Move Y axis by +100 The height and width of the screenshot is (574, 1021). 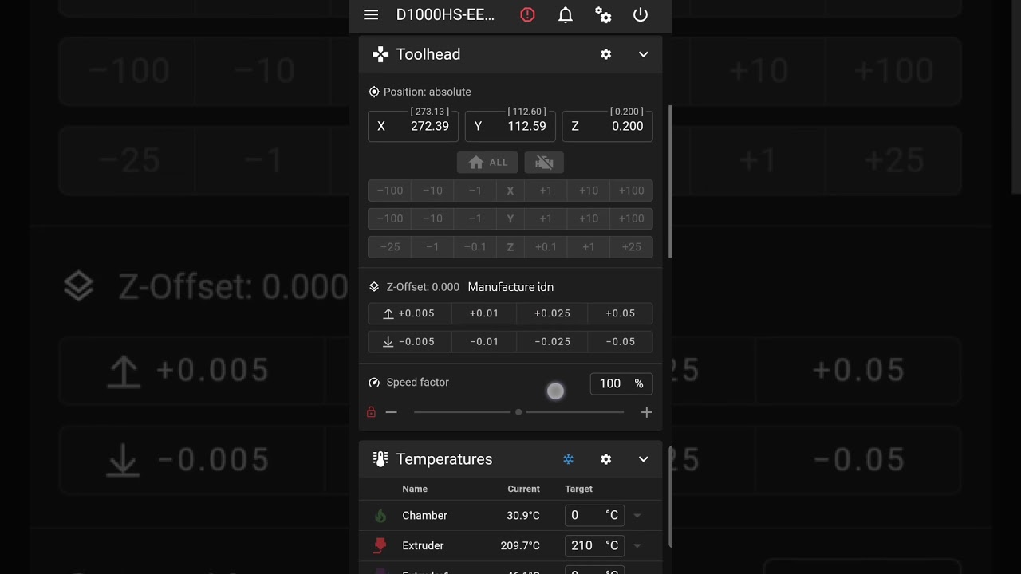tap(632, 218)
